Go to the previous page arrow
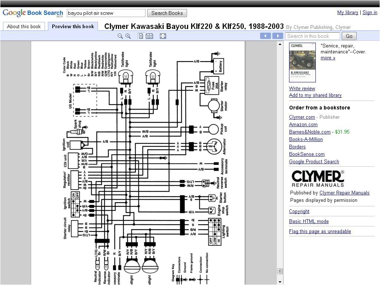The image size is (380, 285). click(x=265, y=36)
